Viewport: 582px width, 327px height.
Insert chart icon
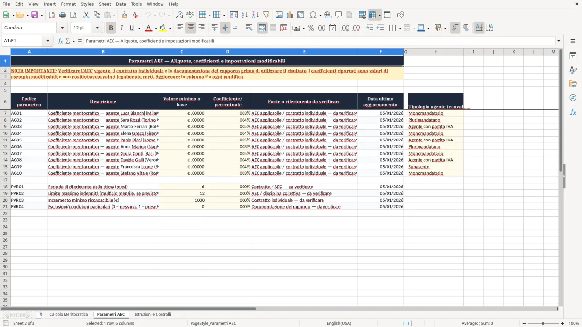coord(290,15)
